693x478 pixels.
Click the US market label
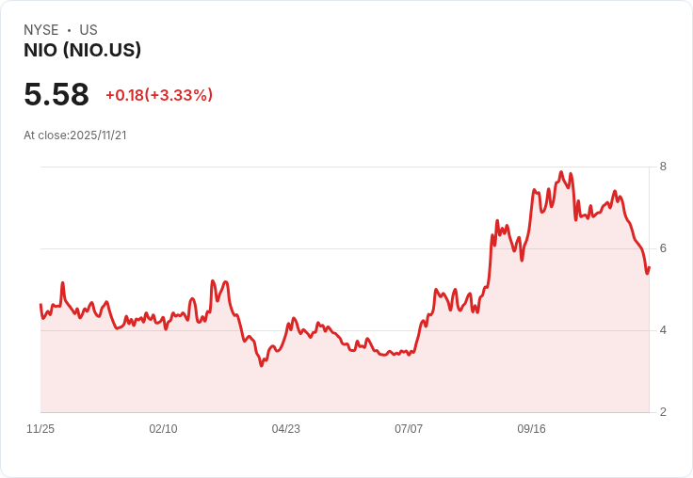pos(89,30)
